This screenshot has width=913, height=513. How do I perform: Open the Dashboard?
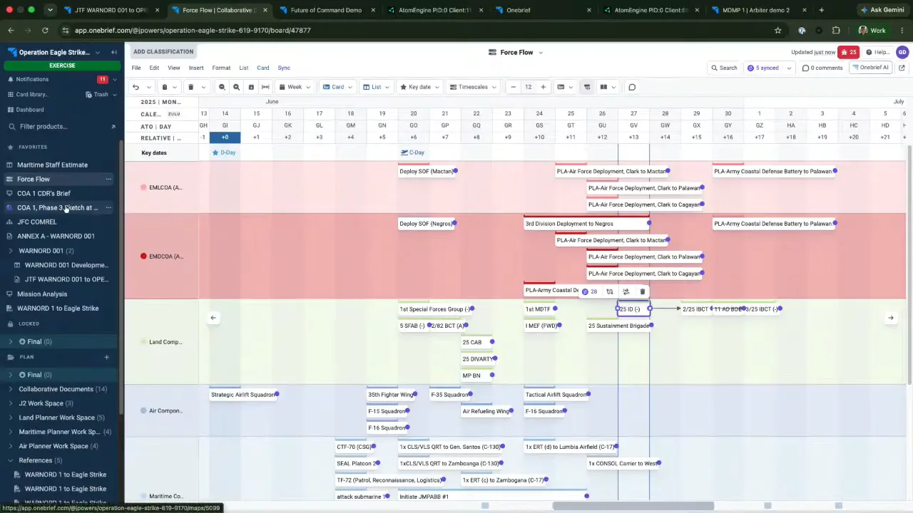tap(30, 110)
